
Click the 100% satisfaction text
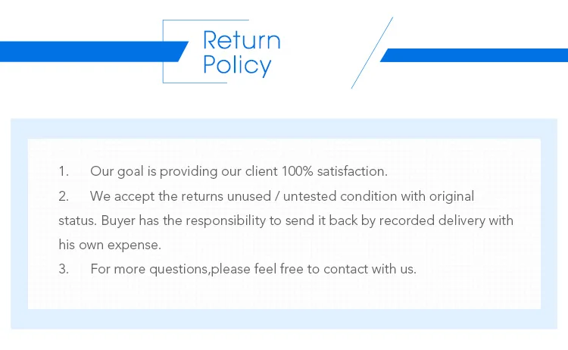[334, 171]
